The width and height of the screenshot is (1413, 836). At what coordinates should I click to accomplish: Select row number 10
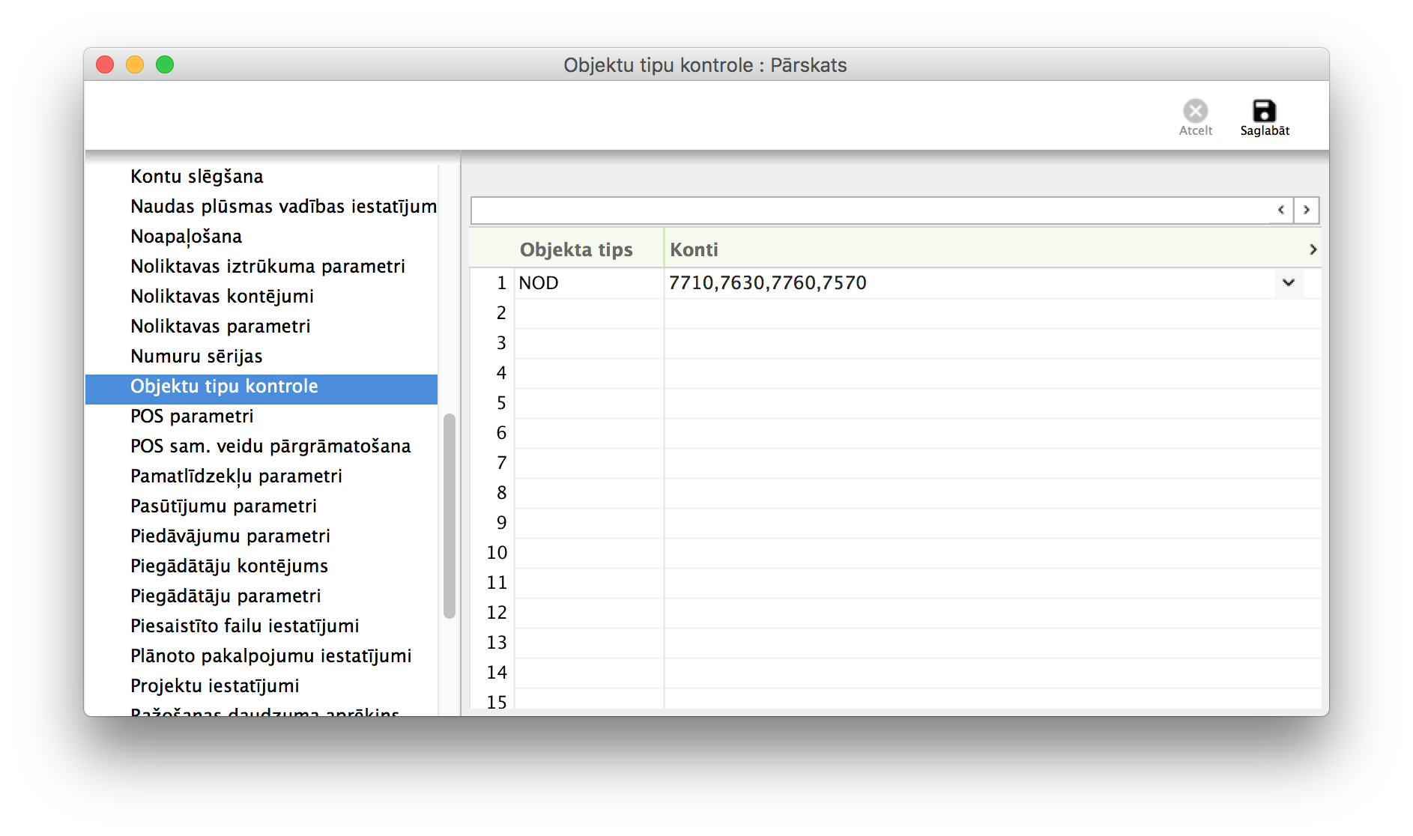(497, 553)
